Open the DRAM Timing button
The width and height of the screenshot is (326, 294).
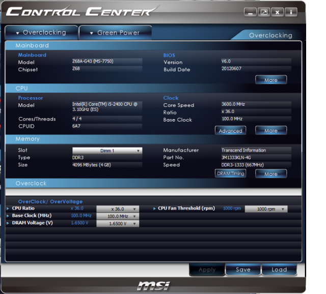[230, 173]
